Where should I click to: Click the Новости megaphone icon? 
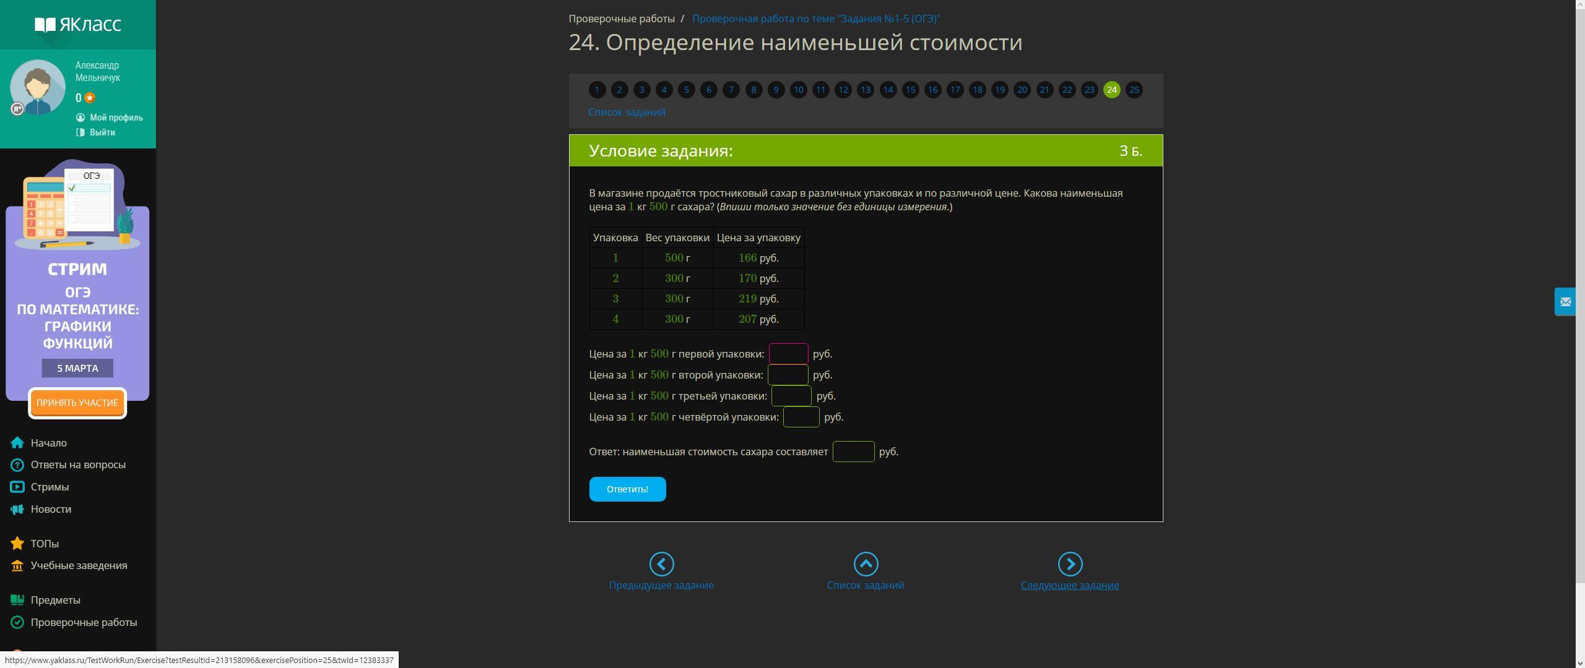tap(17, 509)
